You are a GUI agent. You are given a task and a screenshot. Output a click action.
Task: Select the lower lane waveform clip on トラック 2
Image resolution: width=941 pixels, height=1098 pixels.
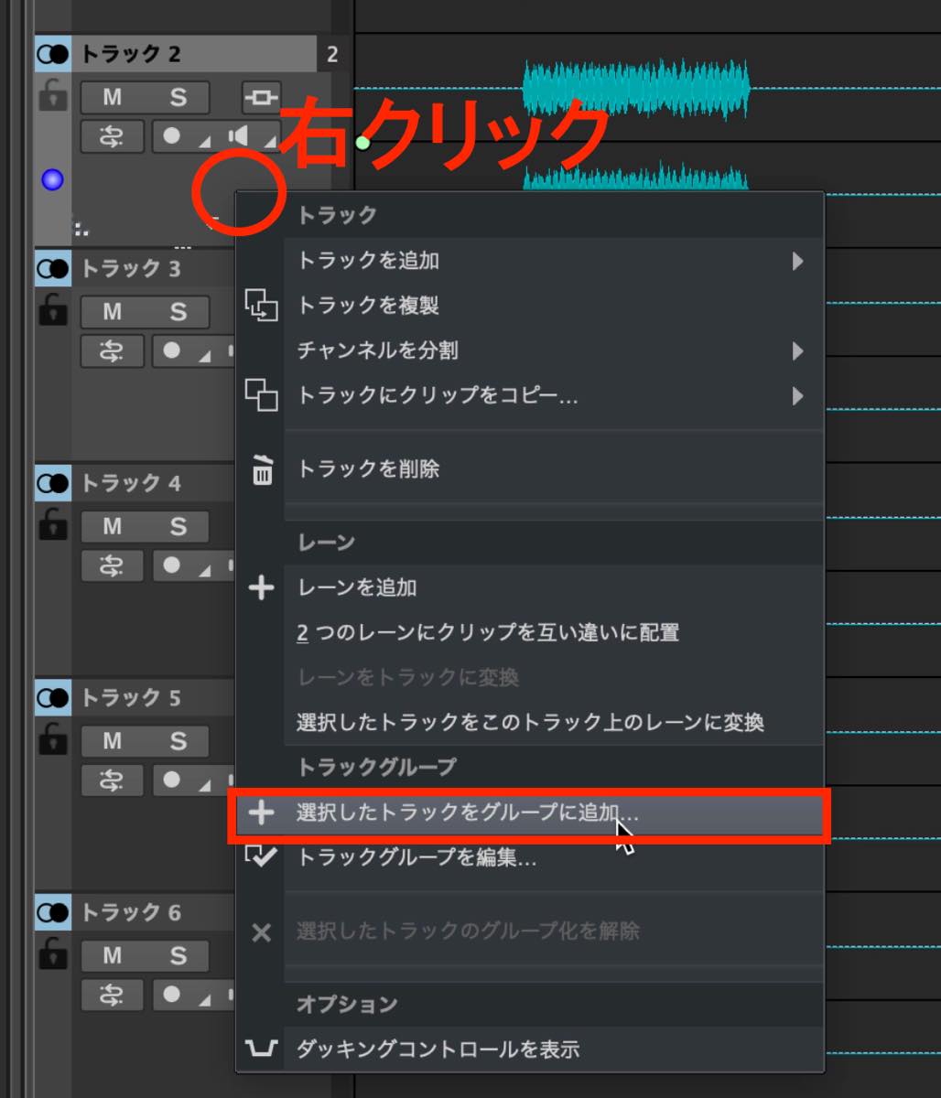pyautogui.click(x=636, y=178)
